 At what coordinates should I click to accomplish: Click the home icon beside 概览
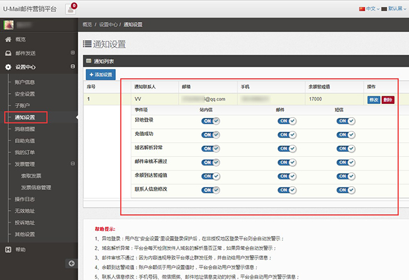pyautogui.click(x=8, y=40)
